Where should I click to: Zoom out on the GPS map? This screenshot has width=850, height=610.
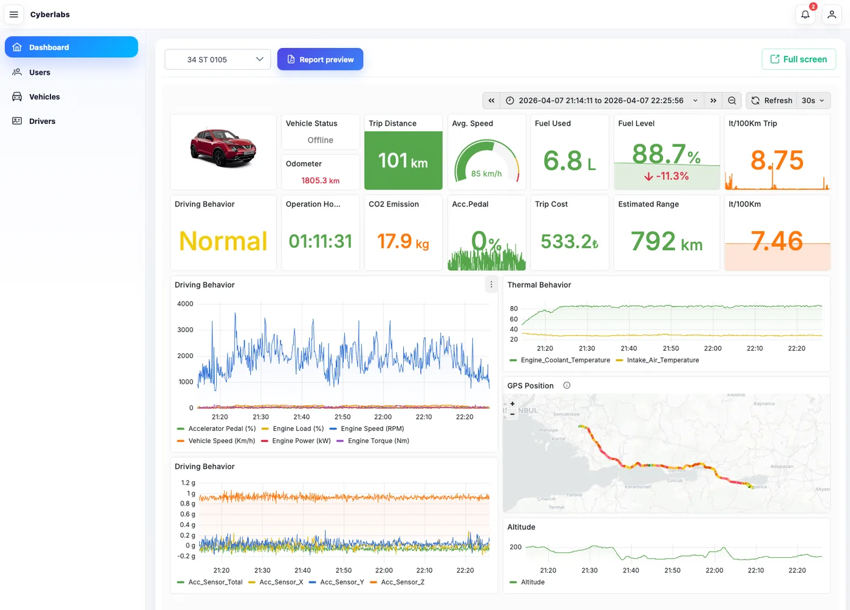pyautogui.click(x=512, y=414)
